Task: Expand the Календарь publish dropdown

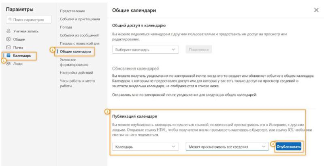Action: pyautogui.click(x=145, y=147)
